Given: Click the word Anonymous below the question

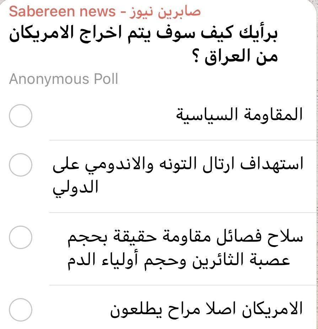Looking at the screenshot, I should (44, 79).
